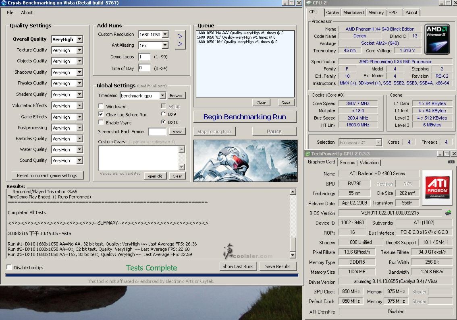This screenshot has width=457, height=320.
Task: Click the BIOS save chip icon in GPU-Z
Action: (448, 213)
